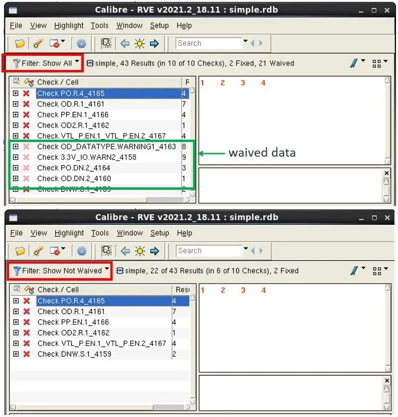The height and width of the screenshot is (417, 398).
Task: Select Check PP.EN.1_4166 in bottom window
Action: [100, 322]
